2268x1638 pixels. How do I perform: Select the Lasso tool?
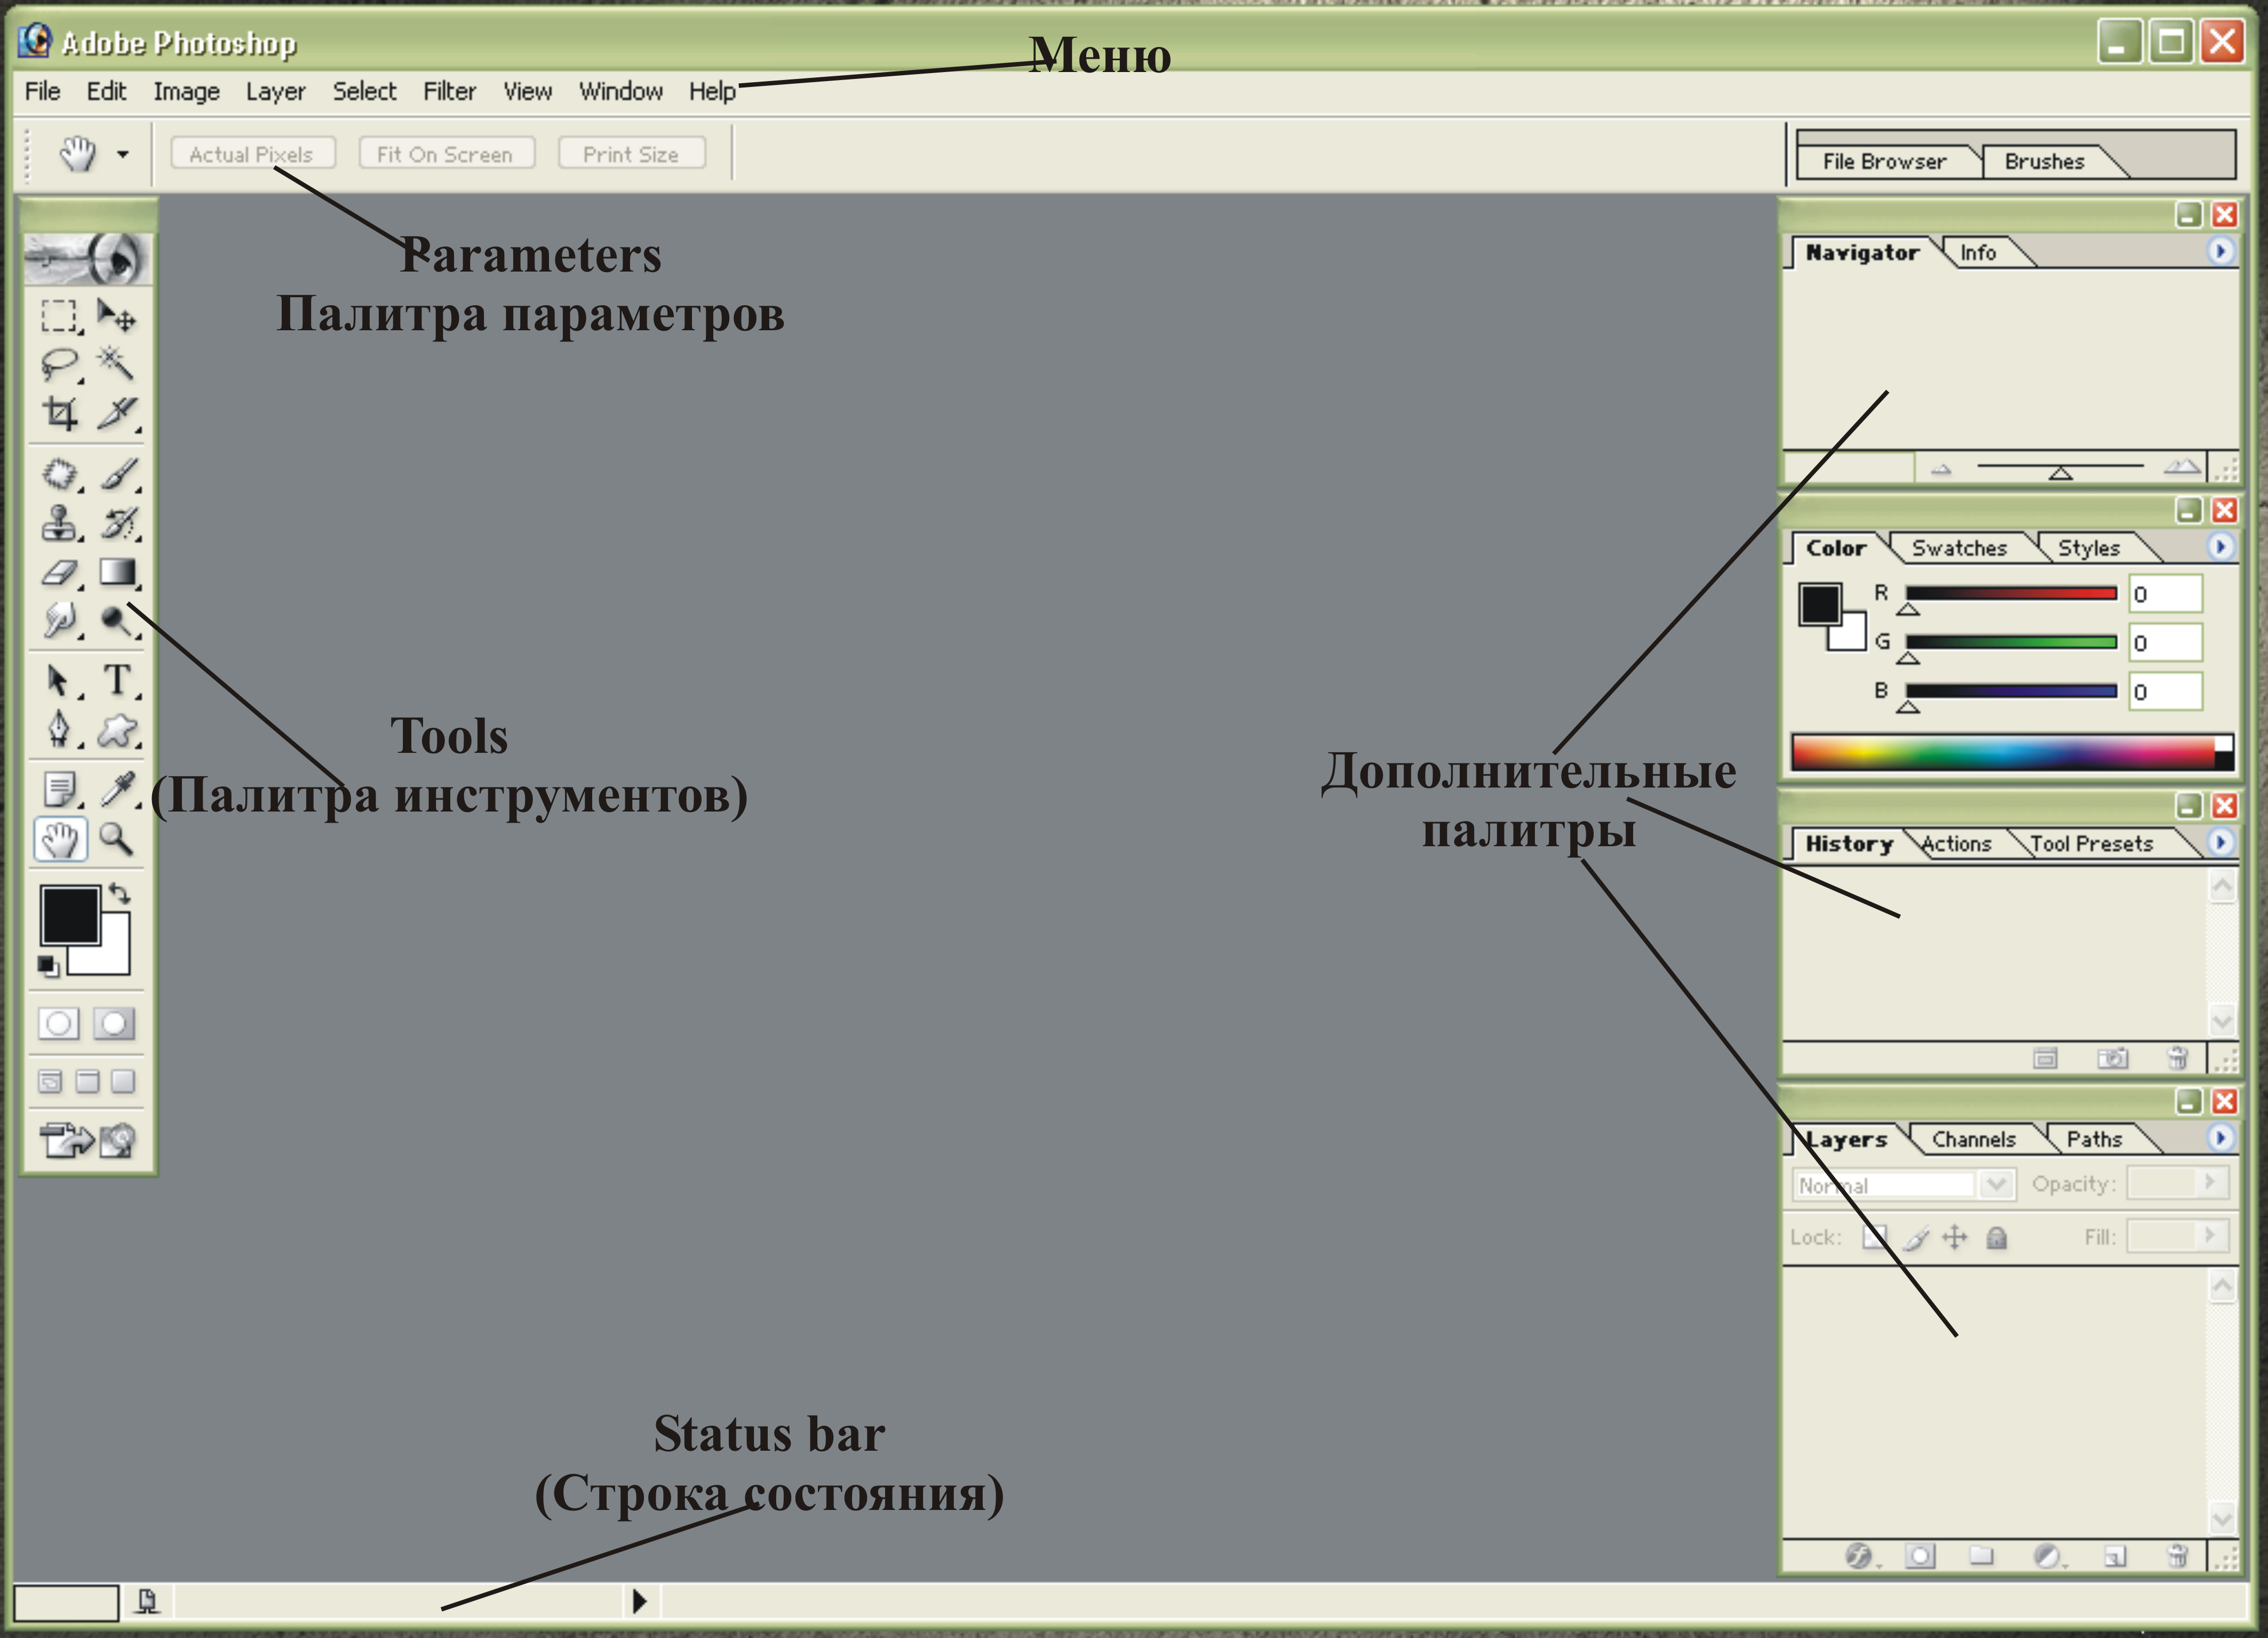point(60,364)
